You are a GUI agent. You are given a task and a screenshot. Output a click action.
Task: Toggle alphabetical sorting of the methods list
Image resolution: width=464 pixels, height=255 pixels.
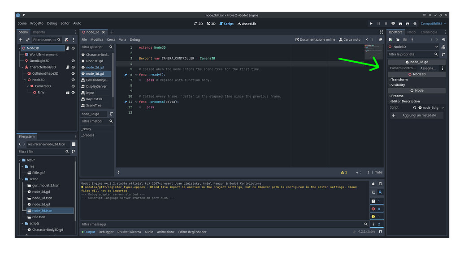tap(111, 114)
